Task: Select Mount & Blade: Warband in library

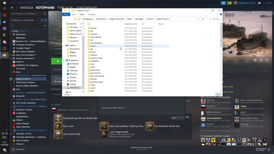Action: point(27,86)
